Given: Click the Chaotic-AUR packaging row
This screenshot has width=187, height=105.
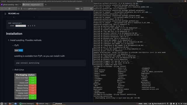Looking at the screenshot, I should pyautogui.click(x=25, y=83).
